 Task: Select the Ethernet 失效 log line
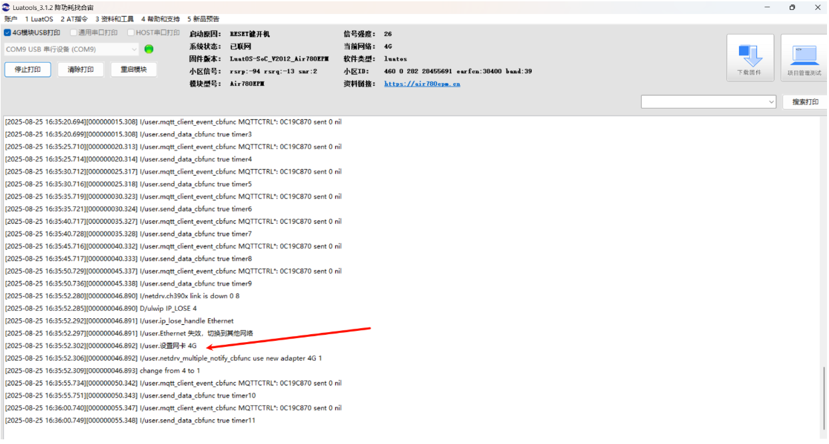(129, 333)
